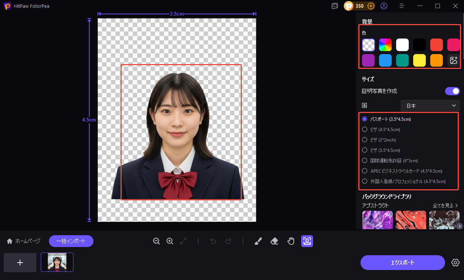Expand 全てを見る for background library

(445, 205)
